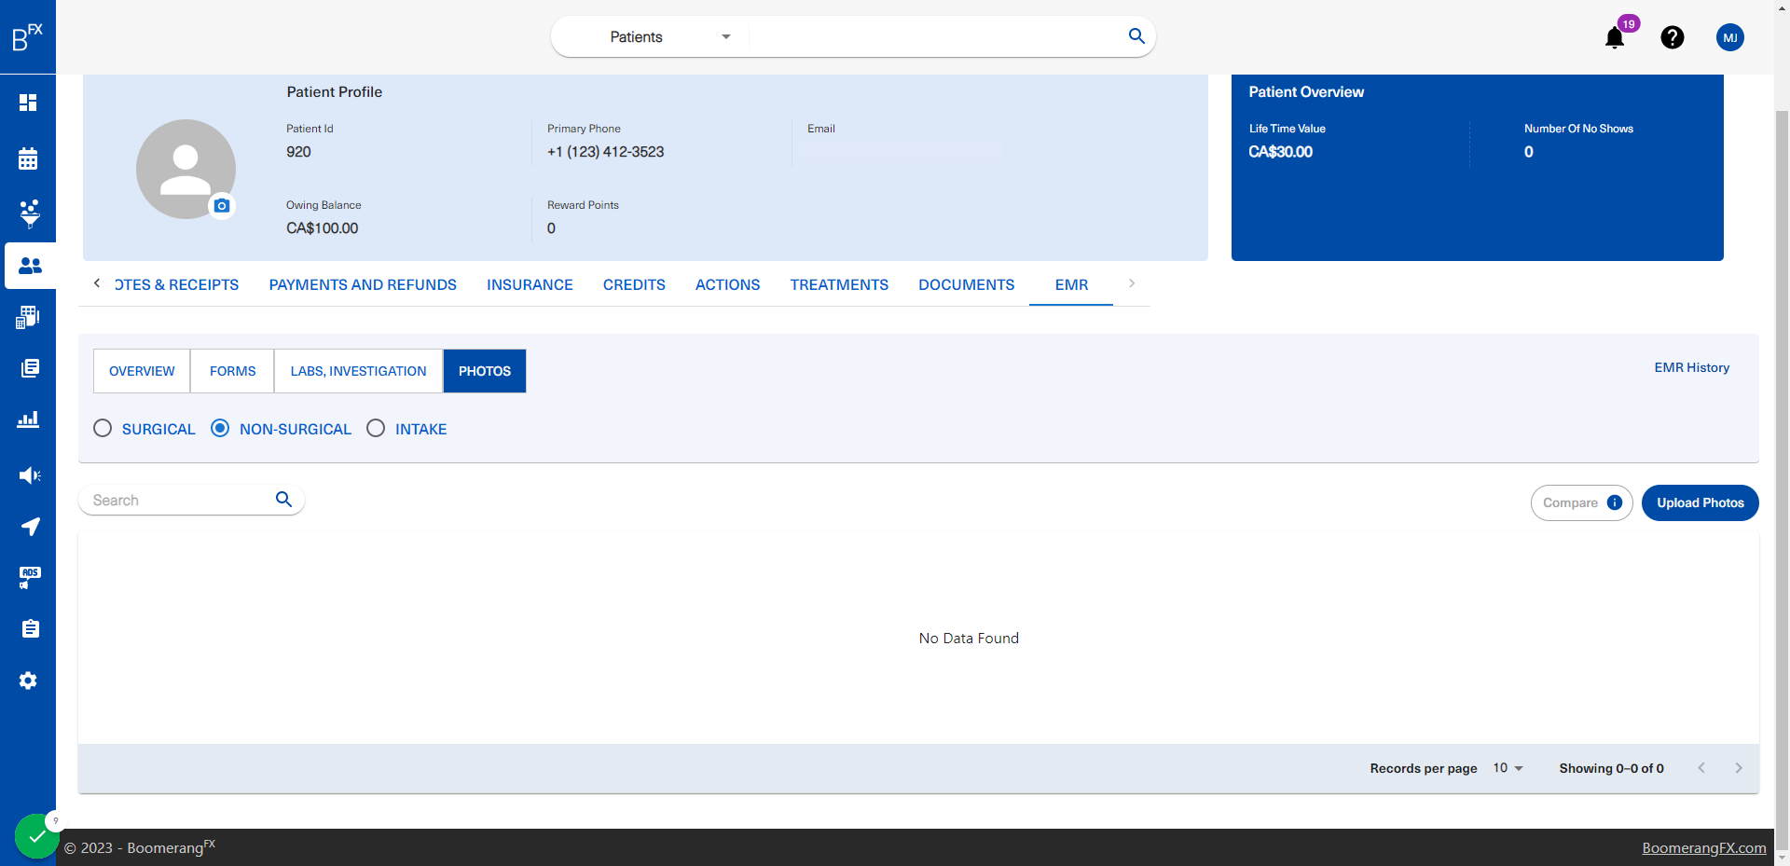Click the magnifier in photos search box

[x=284, y=500]
